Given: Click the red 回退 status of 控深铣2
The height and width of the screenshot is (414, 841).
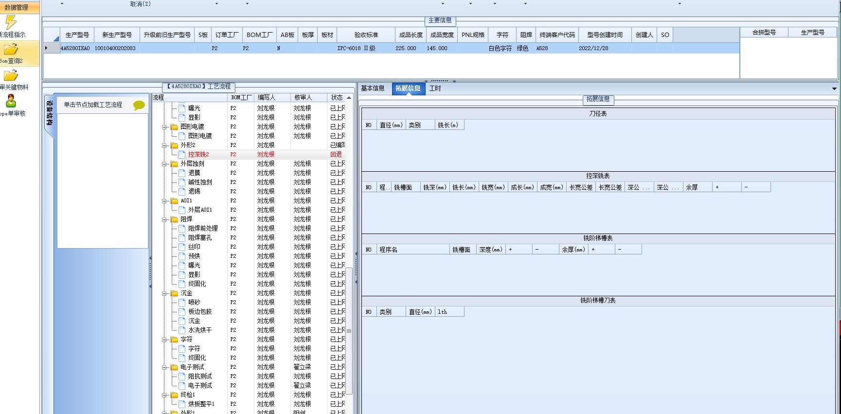Looking at the screenshot, I should 336,155.
